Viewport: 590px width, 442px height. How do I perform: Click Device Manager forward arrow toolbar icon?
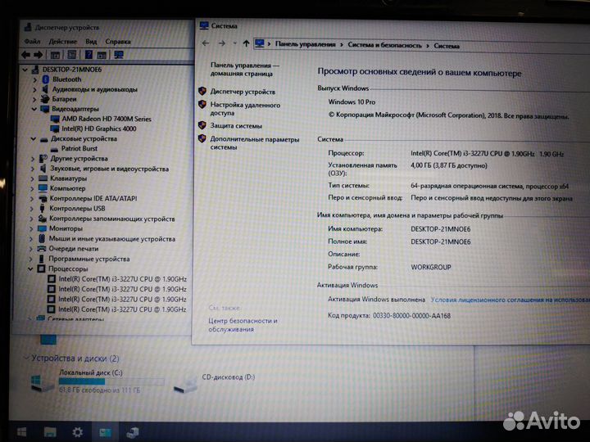click(x=38, y=55)
